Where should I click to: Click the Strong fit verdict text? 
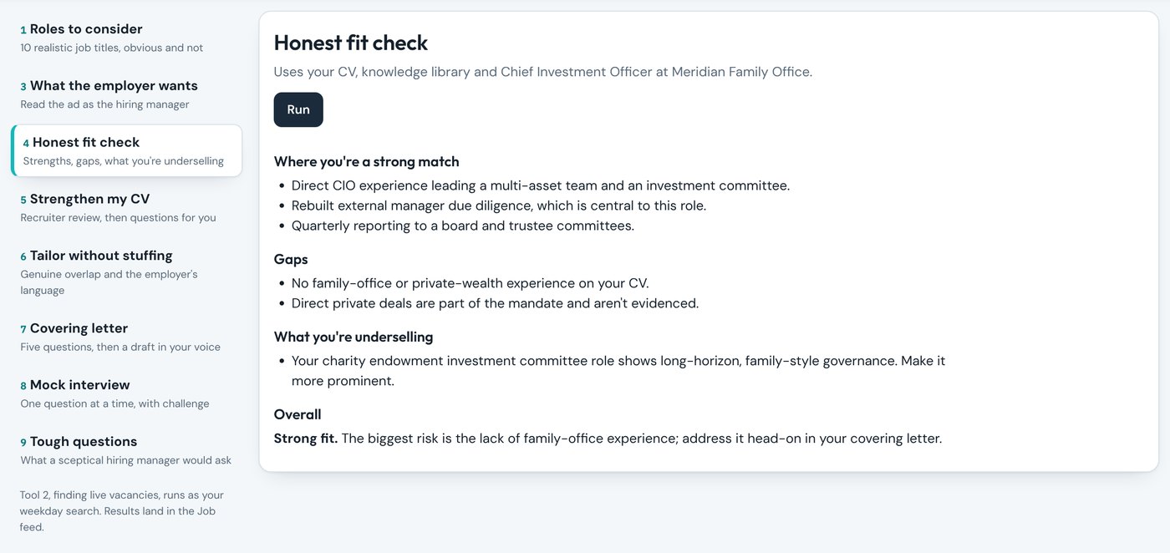tap(306, 438)
